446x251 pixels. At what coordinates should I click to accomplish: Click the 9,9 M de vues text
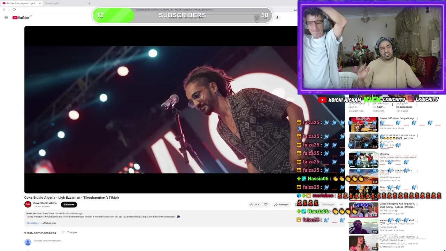pyautogui.click(x=33, y=213)
